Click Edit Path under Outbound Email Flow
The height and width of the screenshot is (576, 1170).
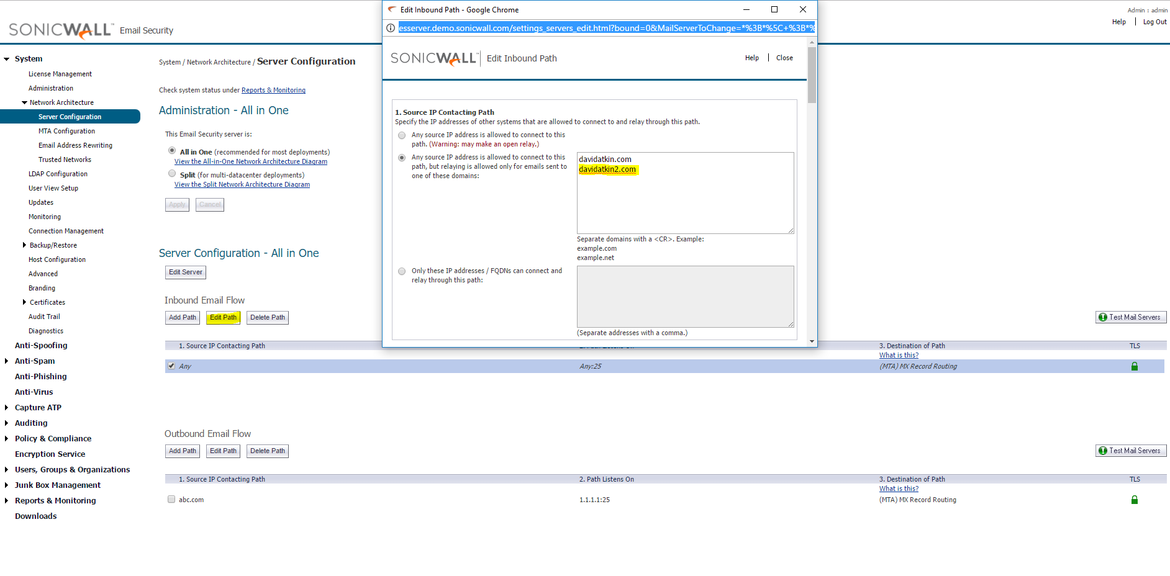(x=223, y=451)
